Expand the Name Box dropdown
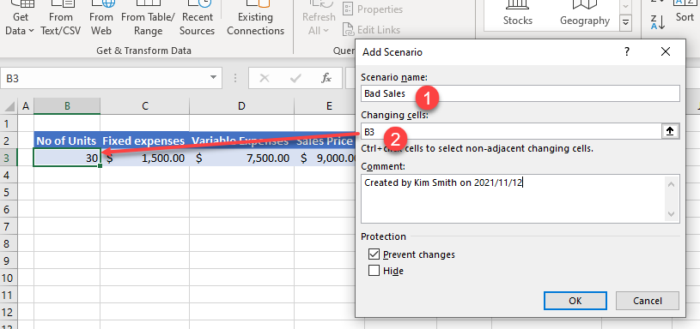The width and height of the screenshot is (700, 329). click(x=213, y=78)
